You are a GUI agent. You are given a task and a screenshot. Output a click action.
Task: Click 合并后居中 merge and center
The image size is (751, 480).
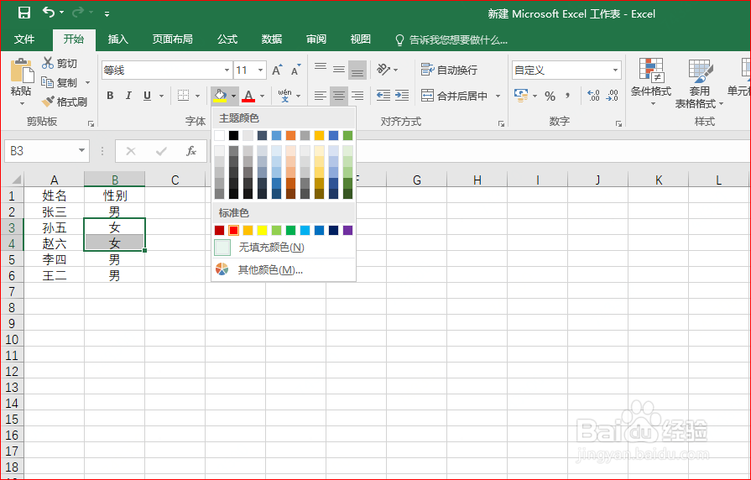point(455,96)
